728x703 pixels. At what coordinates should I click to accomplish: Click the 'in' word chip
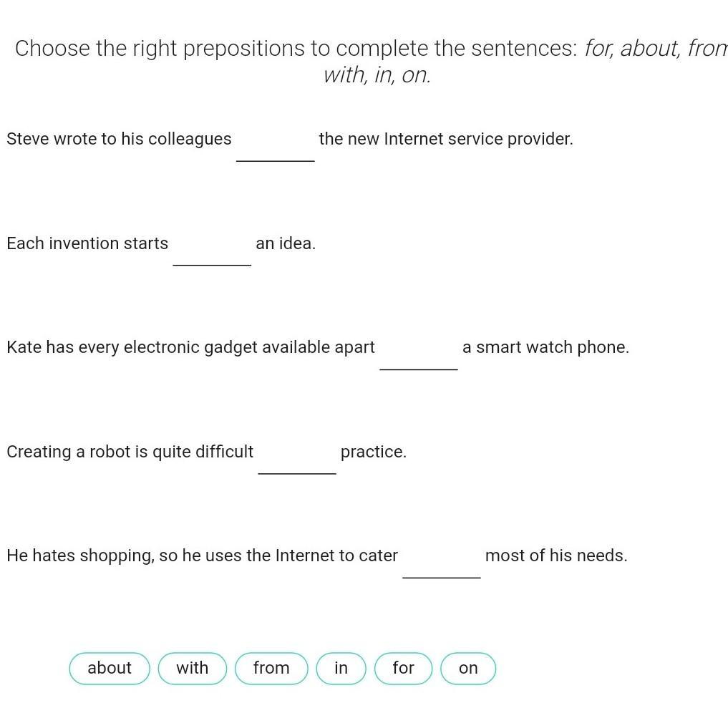pos(341,668)
